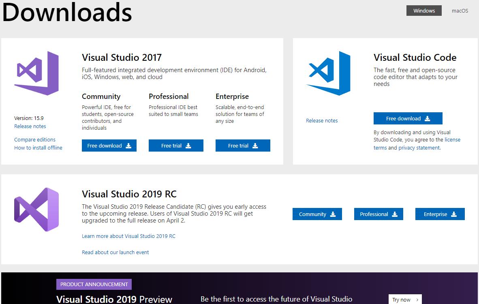Learn more about Visual Studio 2019 RC
The width and height of the screenshot is (479, 304).
click(128, 236)
